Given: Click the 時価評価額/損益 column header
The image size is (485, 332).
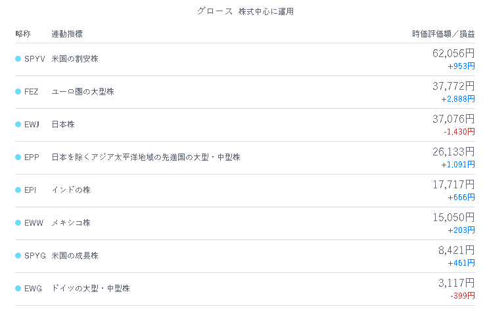Looking at the screenshot, I should (x=444, y=33).
